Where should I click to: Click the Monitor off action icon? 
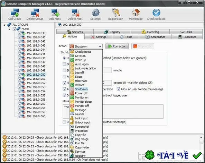(x=72, y=106)
